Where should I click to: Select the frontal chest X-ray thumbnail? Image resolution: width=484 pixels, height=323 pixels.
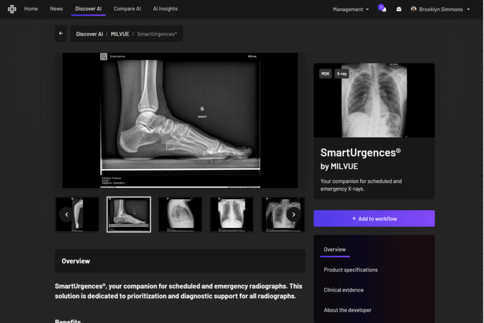tap(232, 214)
